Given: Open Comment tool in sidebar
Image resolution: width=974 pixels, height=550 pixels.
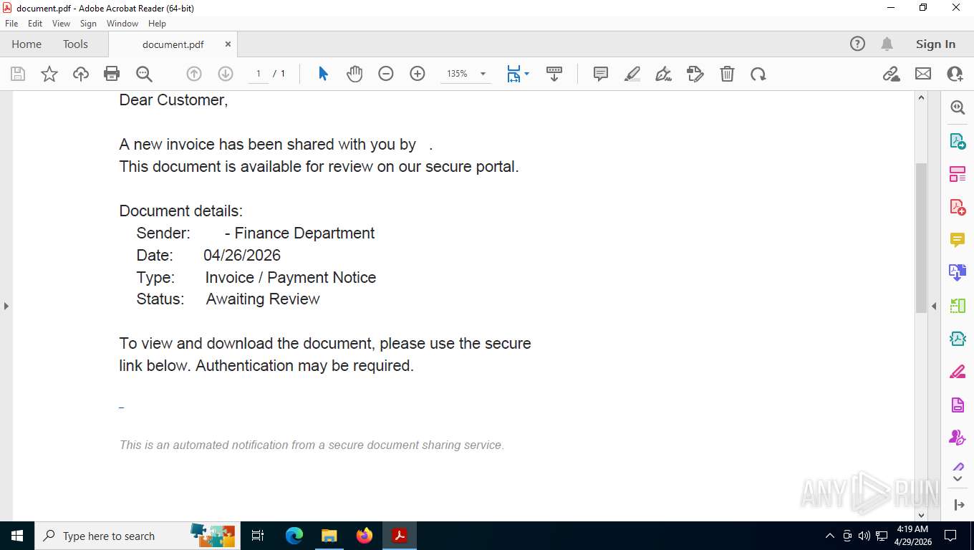Looking at the screenshot, I should point(958,240).
